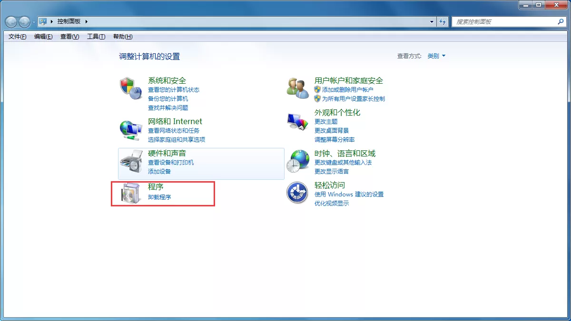Click the Forward navigation arrow button

24,21
